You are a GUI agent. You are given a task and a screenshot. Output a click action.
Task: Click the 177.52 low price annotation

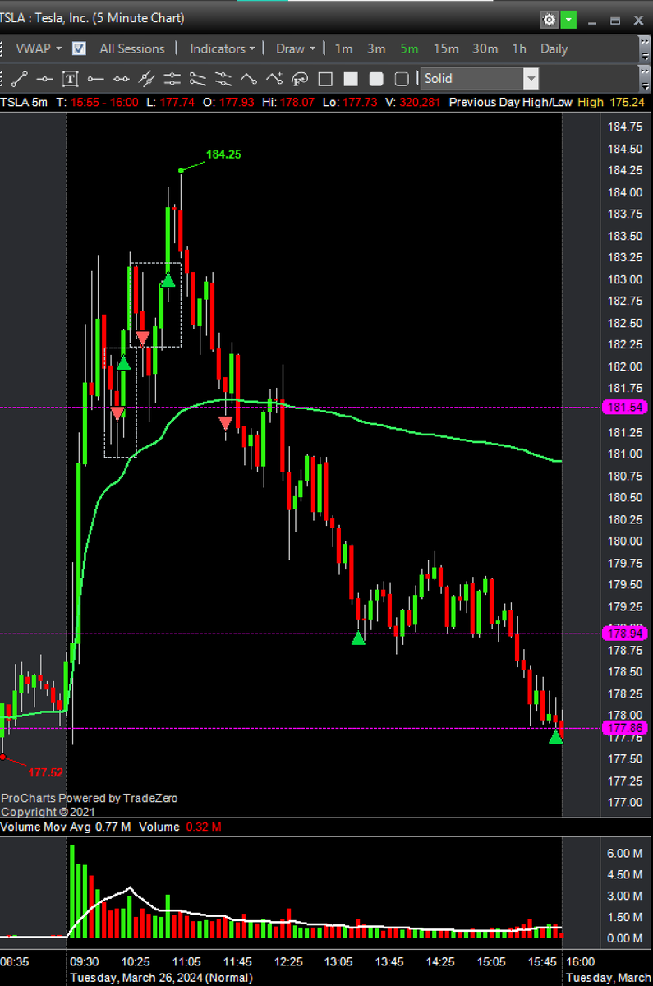coord(46,772)
